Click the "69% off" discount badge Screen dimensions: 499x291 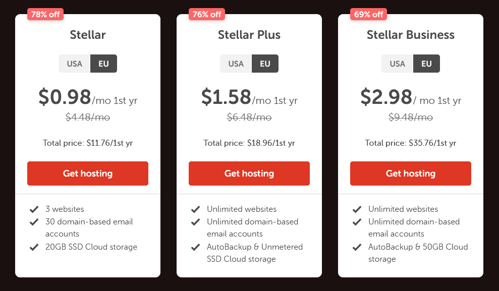click(368, 14)
